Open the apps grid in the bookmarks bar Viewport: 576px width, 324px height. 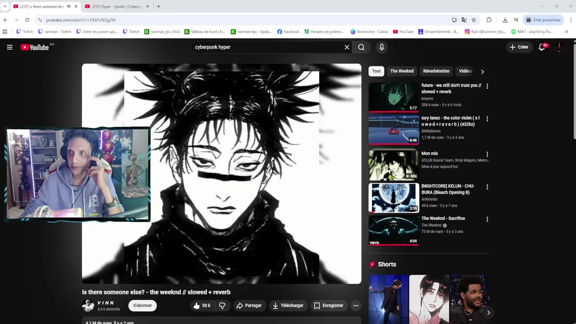pos(5,31)
